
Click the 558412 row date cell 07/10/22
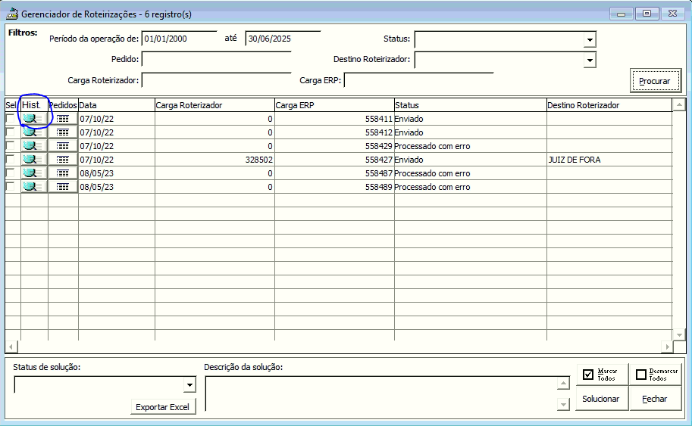tap(117, 132)
